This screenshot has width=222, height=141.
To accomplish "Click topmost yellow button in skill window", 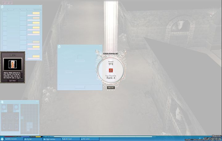I will (x=36, y=13).
